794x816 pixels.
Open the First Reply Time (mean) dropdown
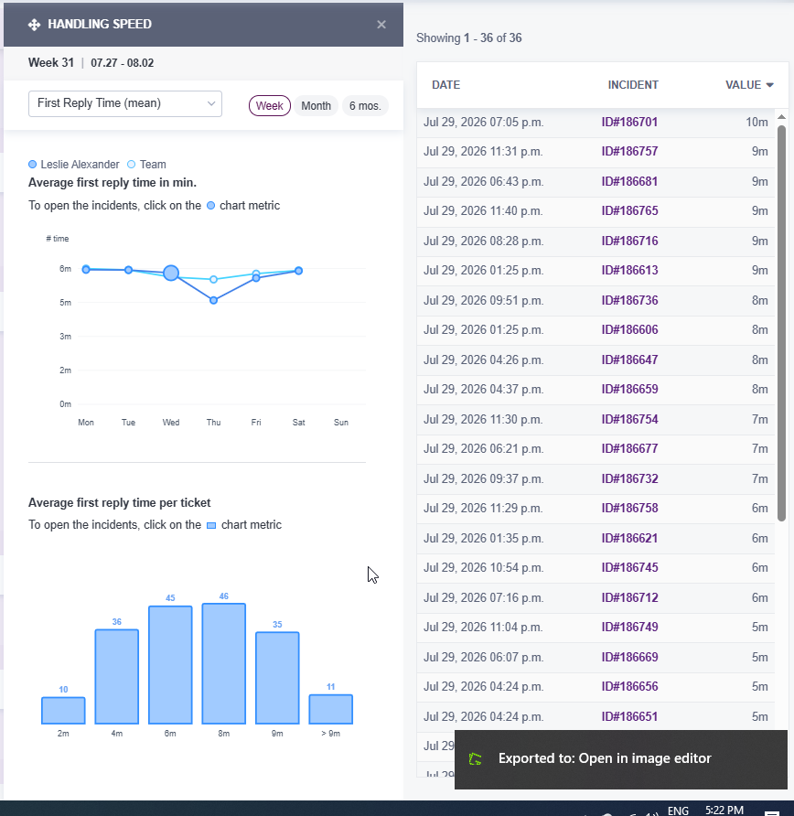(x=125, y=103)
